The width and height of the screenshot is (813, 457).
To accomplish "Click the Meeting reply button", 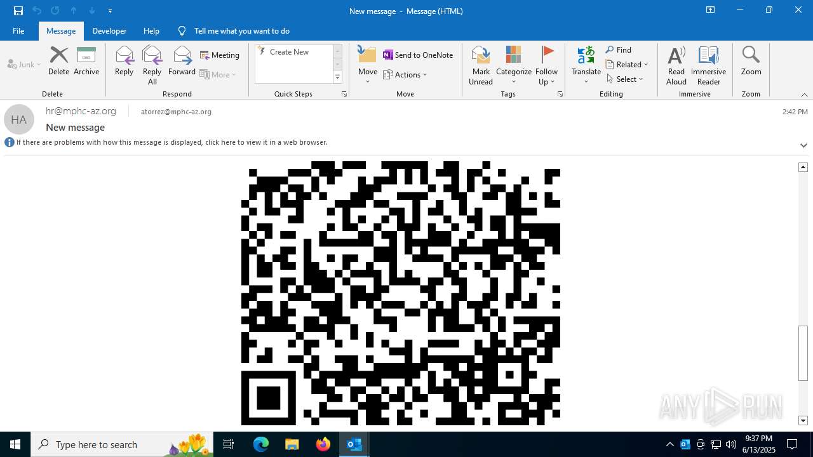I will tap(220, 55).
